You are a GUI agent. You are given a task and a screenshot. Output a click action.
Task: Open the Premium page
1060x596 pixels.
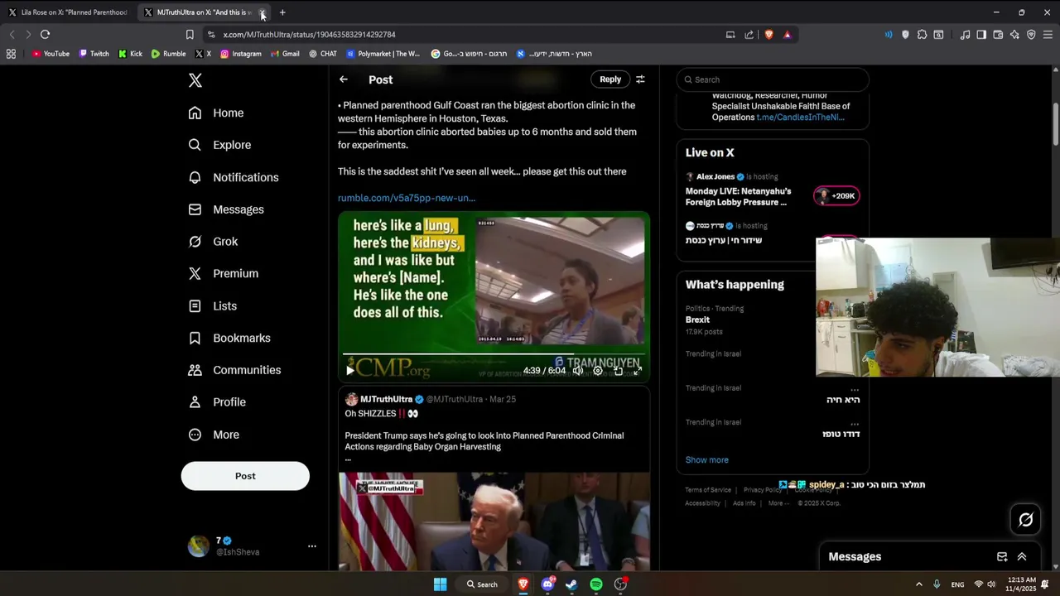[x=224, y=273]
